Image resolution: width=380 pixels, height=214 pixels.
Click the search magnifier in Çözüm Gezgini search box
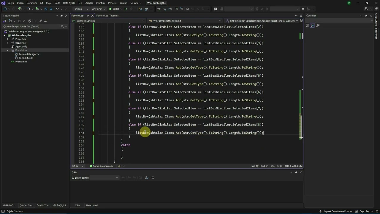pyautogui.click(x=62, y=26)
